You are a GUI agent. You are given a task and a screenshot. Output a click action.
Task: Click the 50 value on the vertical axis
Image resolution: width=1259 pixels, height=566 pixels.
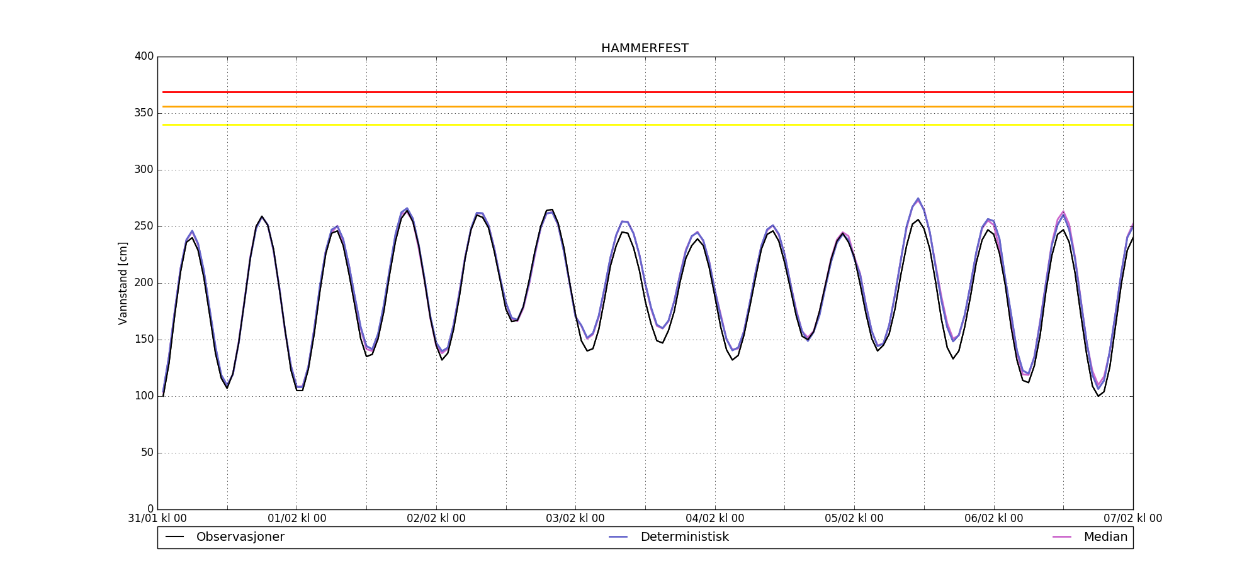tap(147, 453)
